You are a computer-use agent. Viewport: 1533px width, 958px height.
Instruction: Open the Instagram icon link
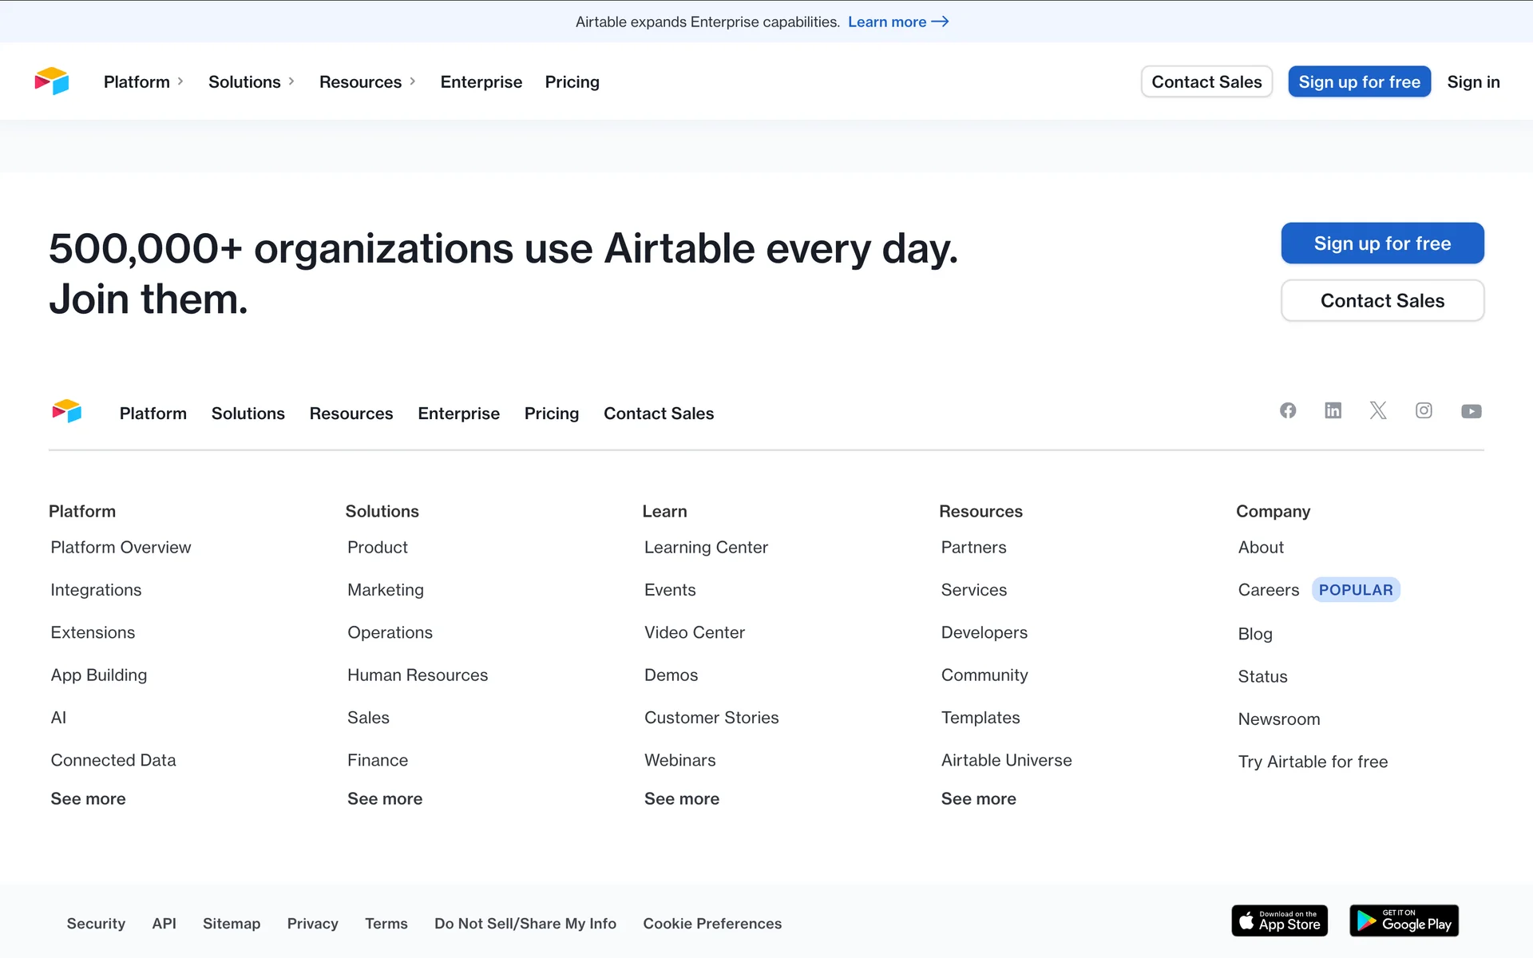[x=1424, y=410]
